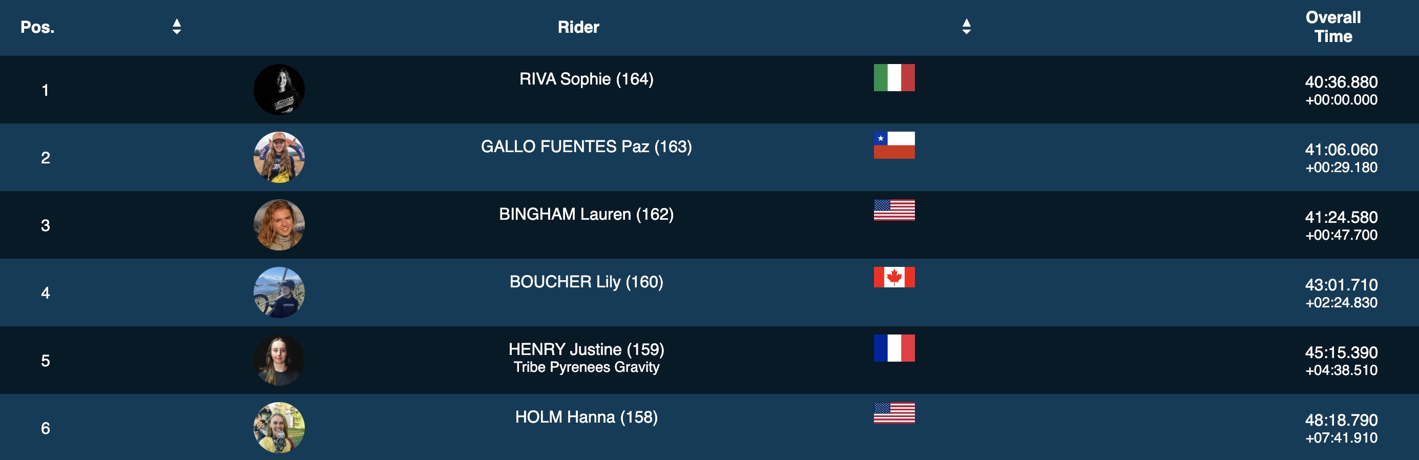Click Lauren Bingham's USA flag icon
Viewport: 1419px width, 460px height.
coord(893,210)
